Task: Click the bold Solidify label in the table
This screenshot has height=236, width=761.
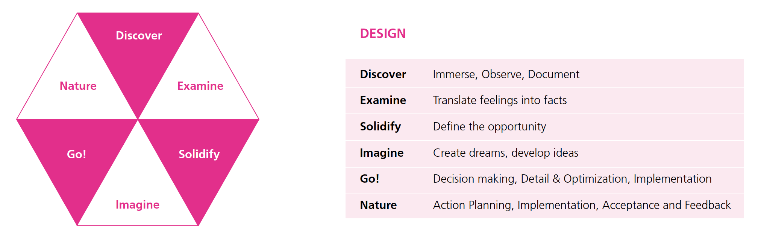Action: (380, 127)
